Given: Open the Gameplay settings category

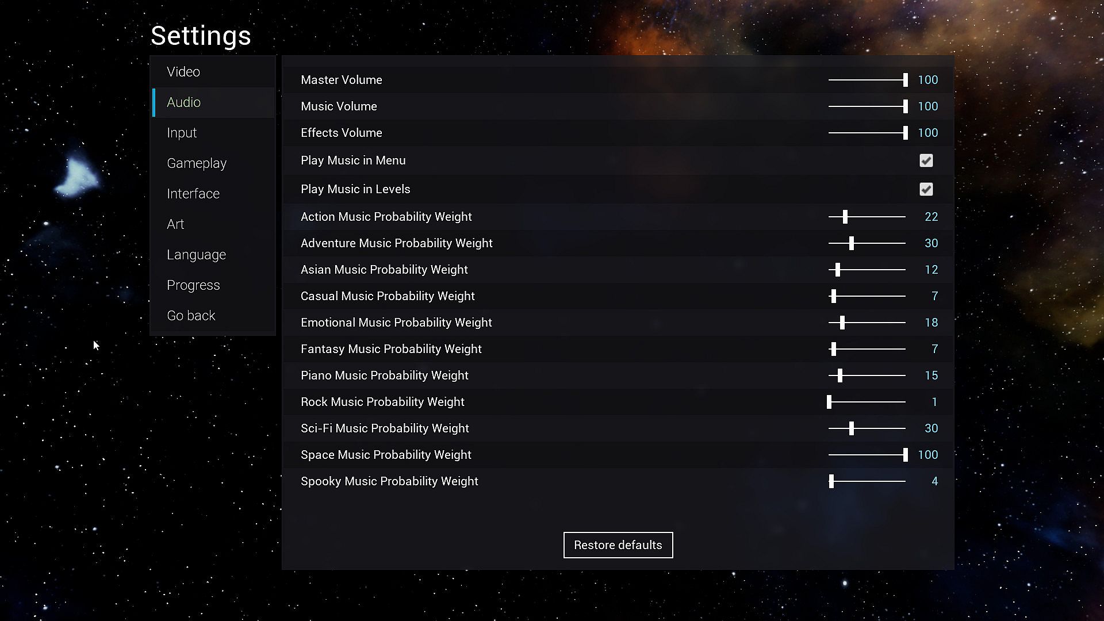Looking at the screenshot, I should (x=197, y=163).
